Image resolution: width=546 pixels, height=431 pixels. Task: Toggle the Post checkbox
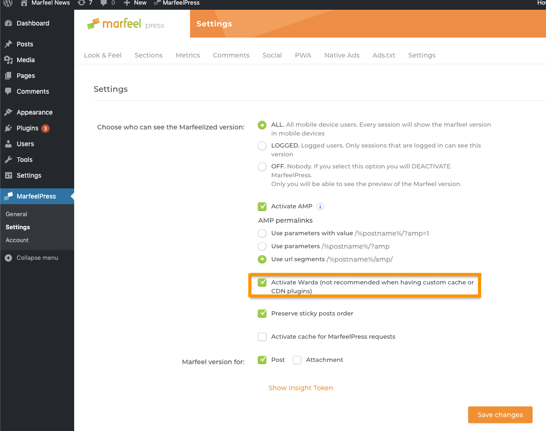(262, 360)
